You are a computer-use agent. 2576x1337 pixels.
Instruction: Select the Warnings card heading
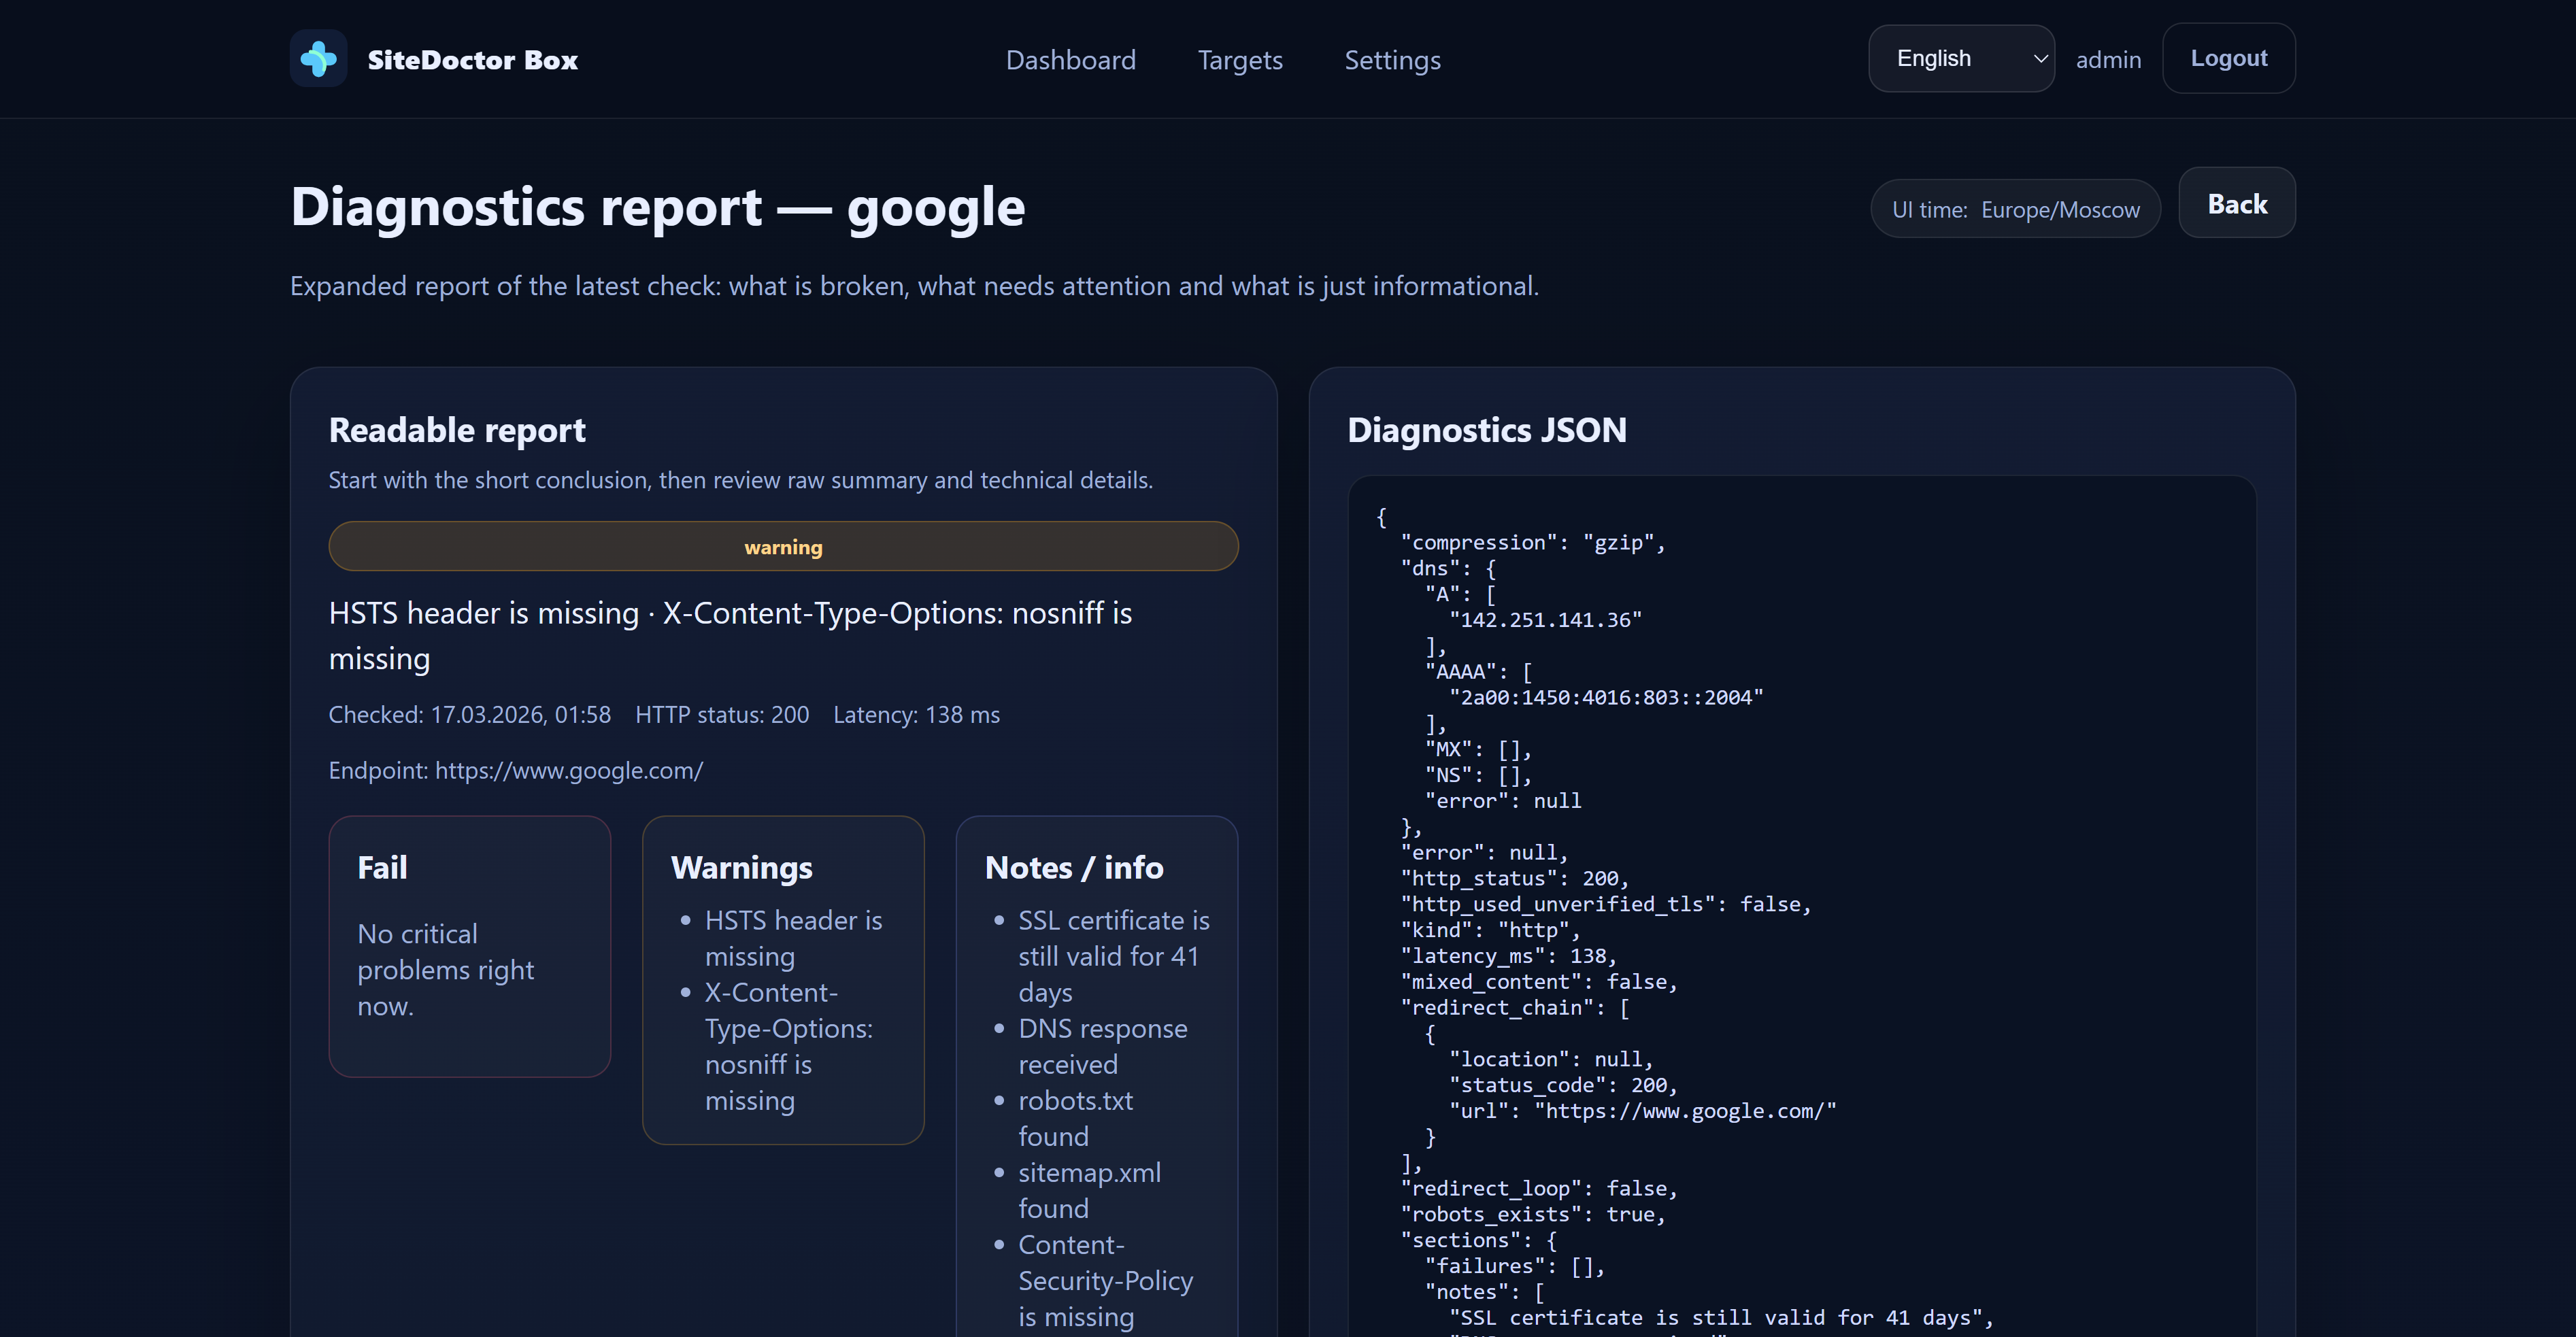click(x=741, y=867)
